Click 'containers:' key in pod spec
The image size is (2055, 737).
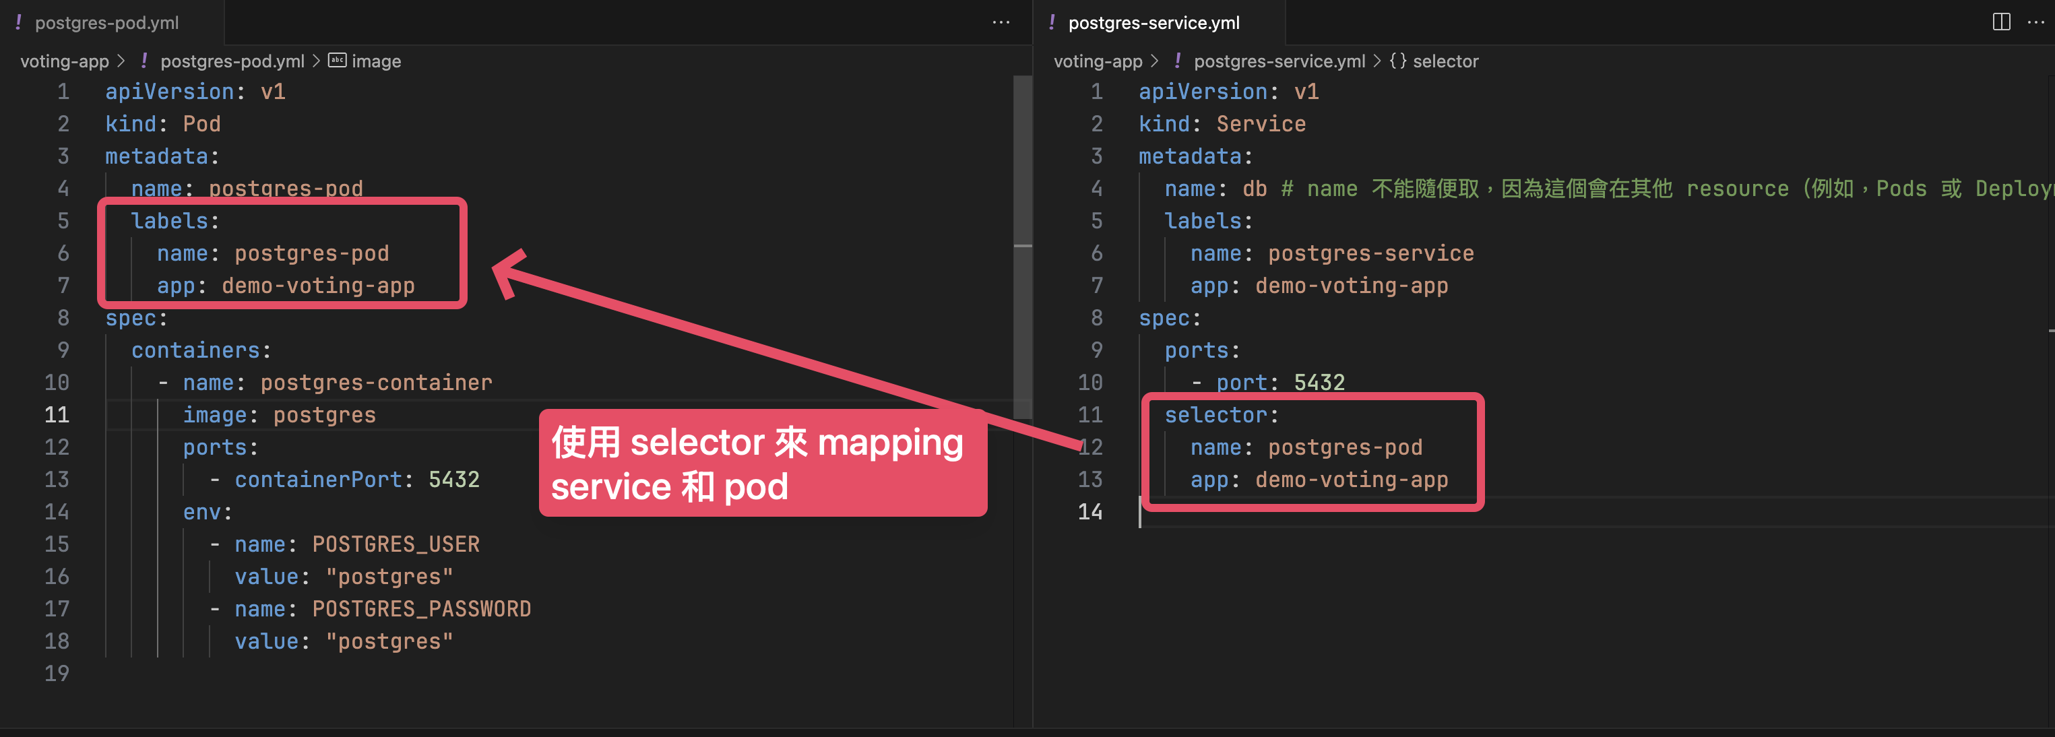point(201,350)
